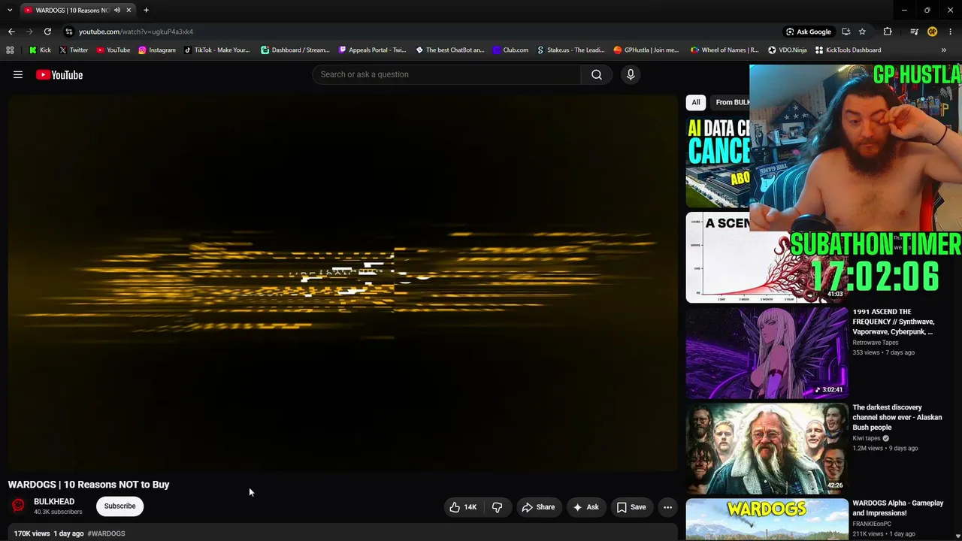Open the Twitter bookmark
Image resolution: width=962 pixels, height=541 pixels.
point(74,50)
